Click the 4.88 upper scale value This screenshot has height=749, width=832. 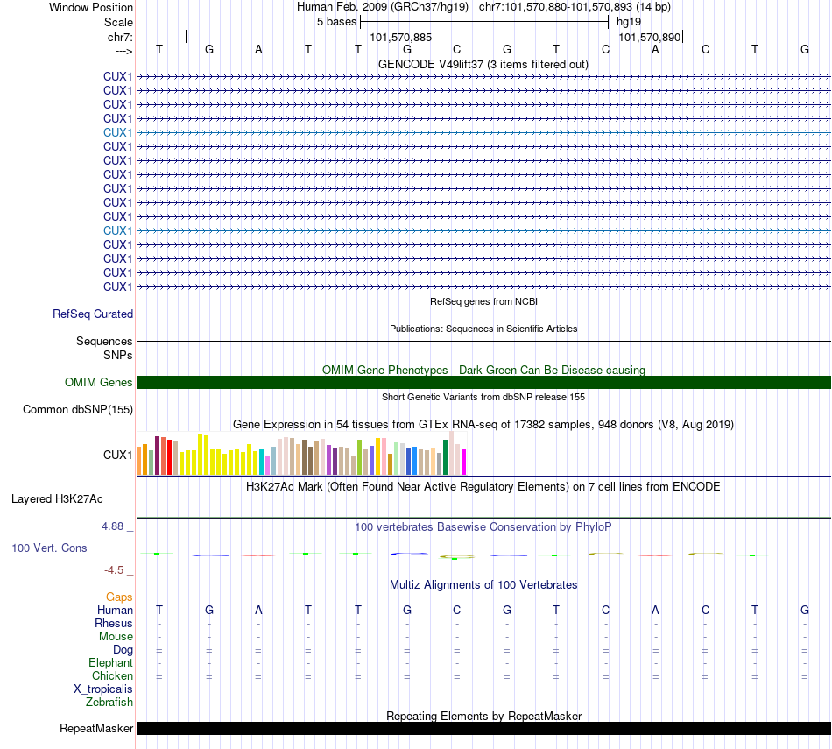(x=112, y=526)
